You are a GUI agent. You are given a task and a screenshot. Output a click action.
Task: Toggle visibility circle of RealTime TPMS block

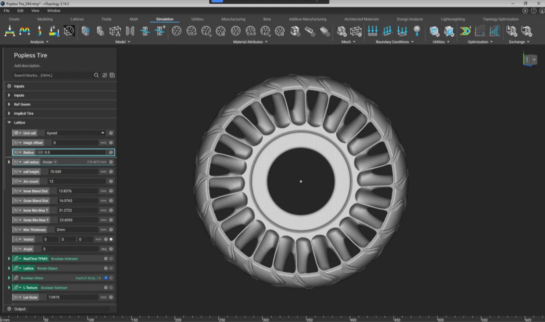coord(111,259)
